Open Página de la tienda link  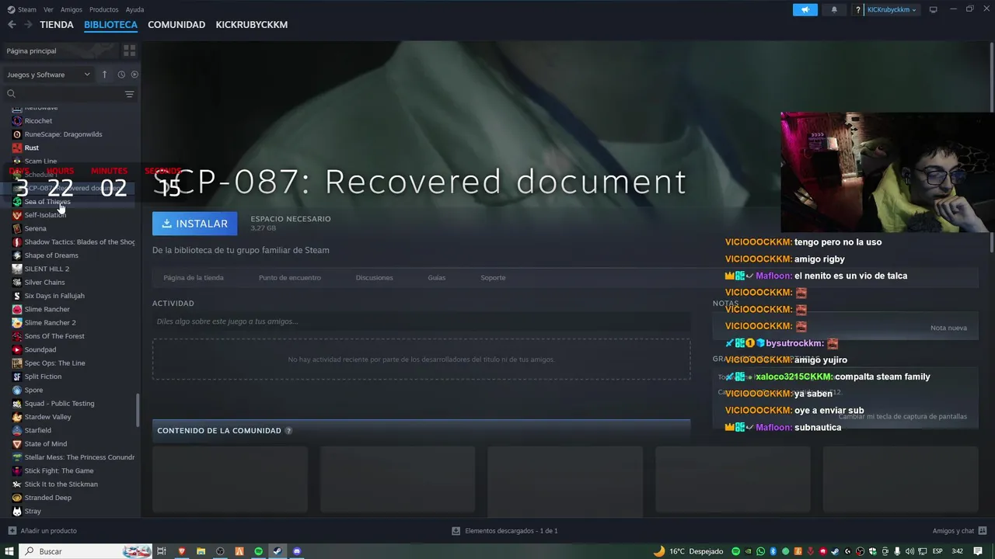coord(194,277)
